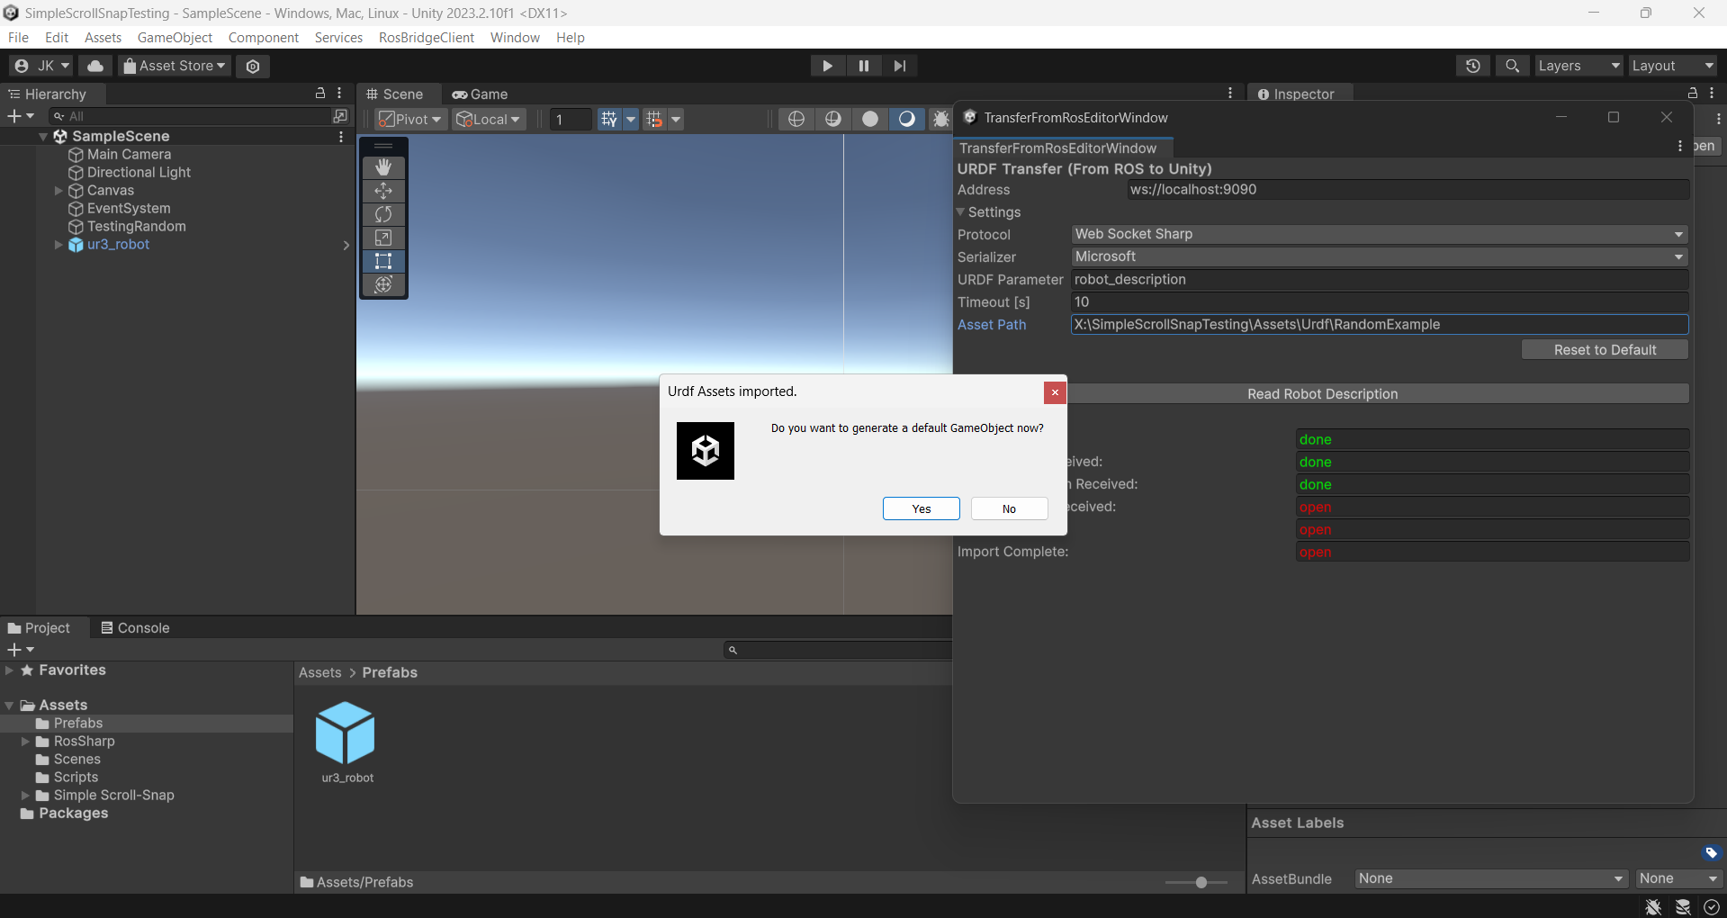Open the editor search with the magnifier icon
The height and width of the screenshot is (918, 1727).
[1512, 65]
